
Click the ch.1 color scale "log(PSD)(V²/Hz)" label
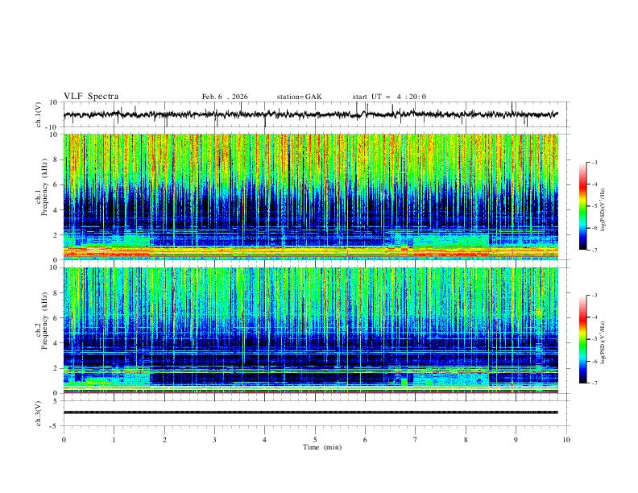pyautogui.click(x=603, y=210)
